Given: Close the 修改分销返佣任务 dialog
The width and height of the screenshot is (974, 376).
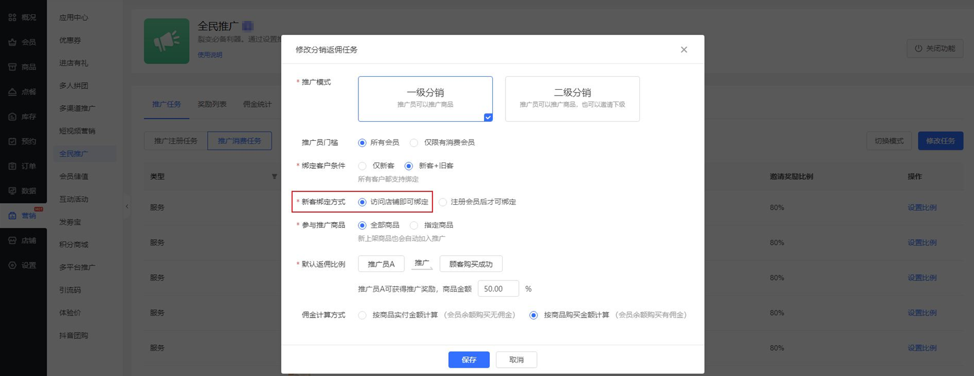Looking at the screenshot, I should [x=684, y=49].
